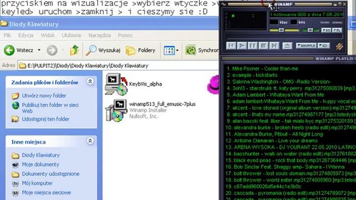Click the address bar path field
Viewport: 356px width, 200px height.
point(118,66)
